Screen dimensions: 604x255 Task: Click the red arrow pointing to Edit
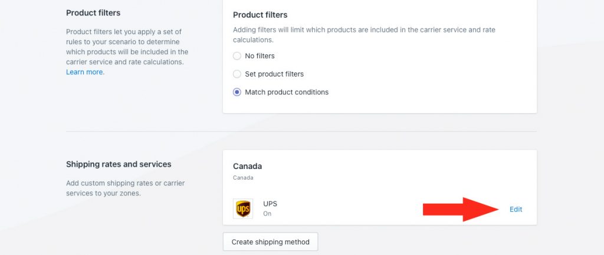461,209
